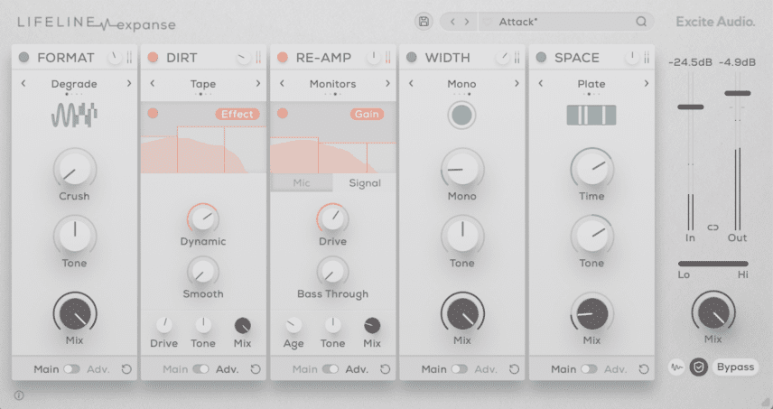Click the RE-AMP header mini knob
This screenshot has height=409, width=773.
[x=374, y=58]
